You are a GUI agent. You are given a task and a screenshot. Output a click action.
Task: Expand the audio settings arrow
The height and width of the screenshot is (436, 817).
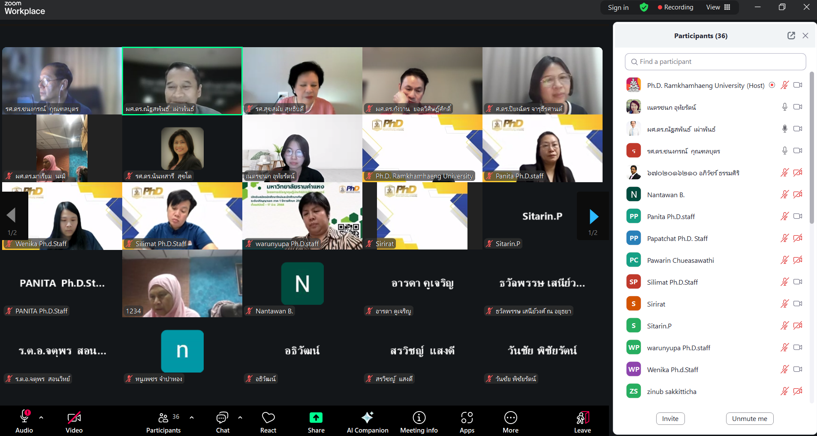(x=41, y=417)
